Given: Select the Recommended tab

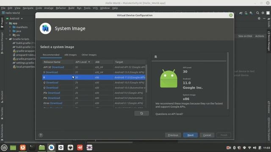Looking at the screenshot, I should pos(51,55).
